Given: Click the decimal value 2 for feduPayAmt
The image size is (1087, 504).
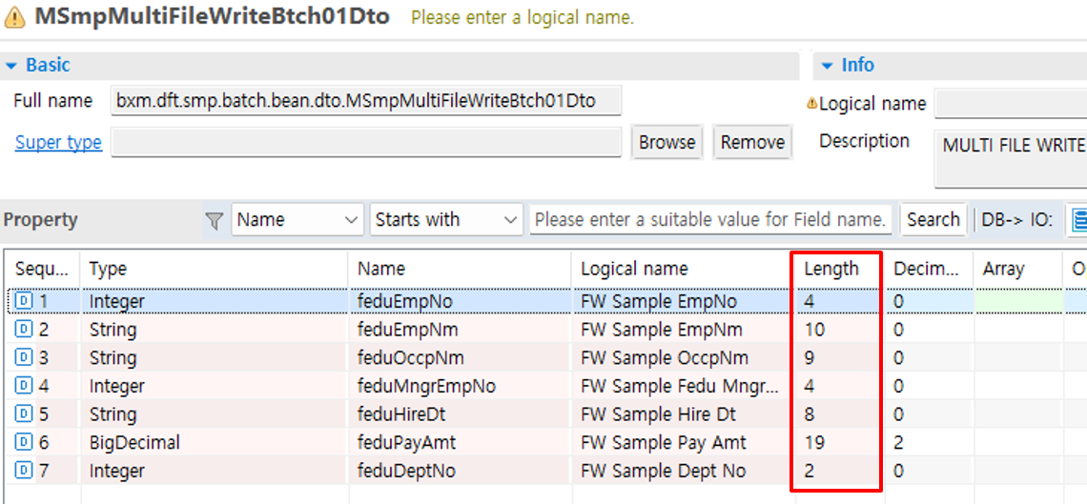Looking at the screenshot, I should [929, 442].
